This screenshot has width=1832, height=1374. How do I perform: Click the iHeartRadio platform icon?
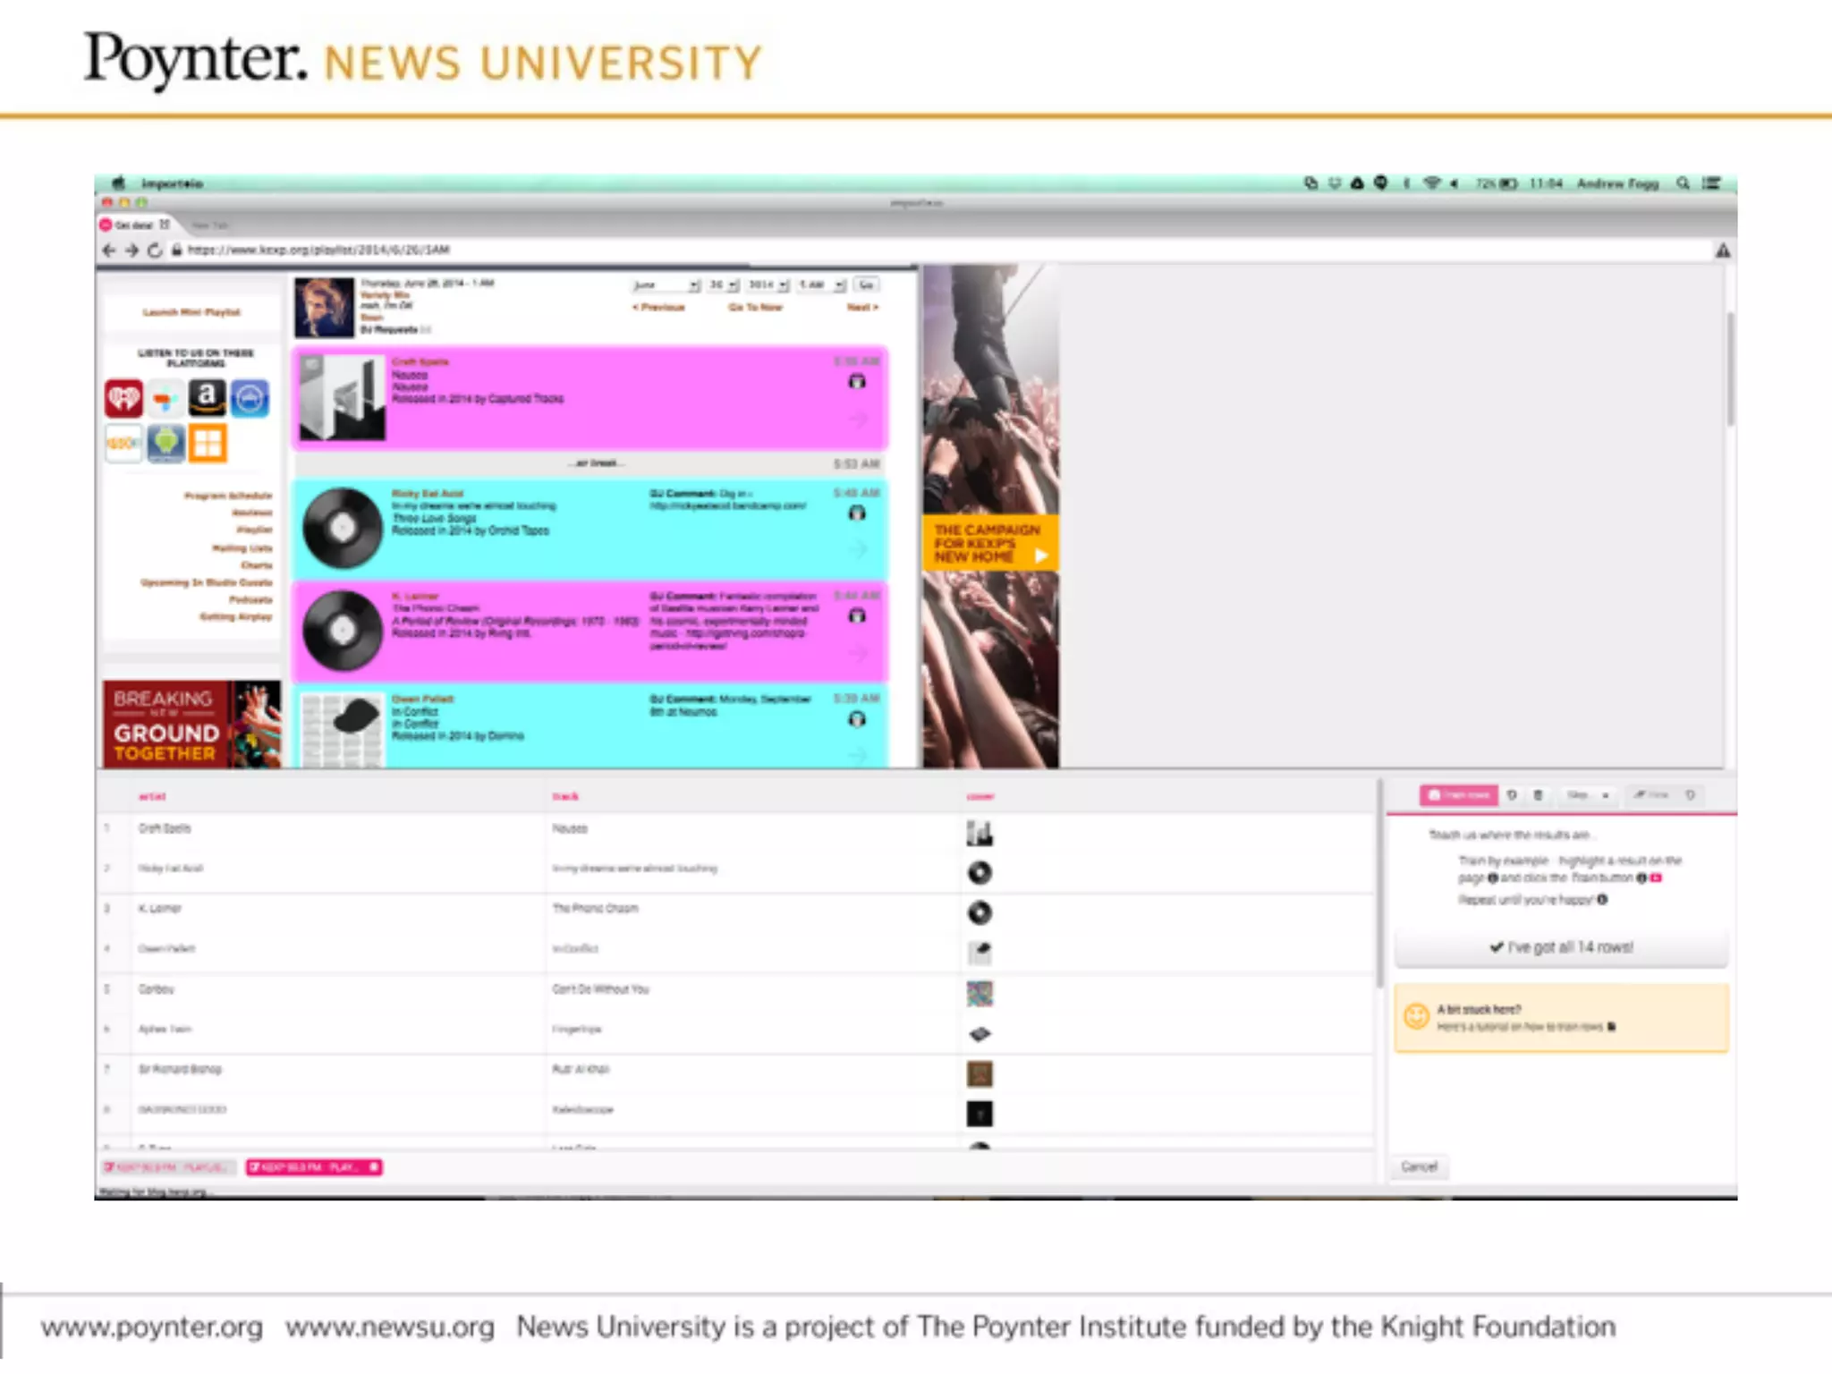(123, 398)
